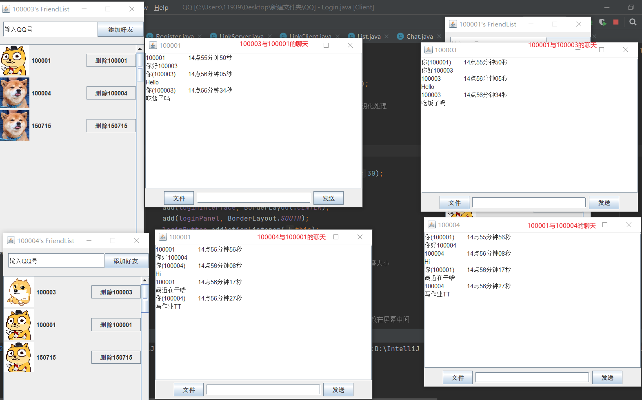Close the List.java editor tab
Image resolution: width=642 pixels, height=400 pixels.
tap(387, 36)
